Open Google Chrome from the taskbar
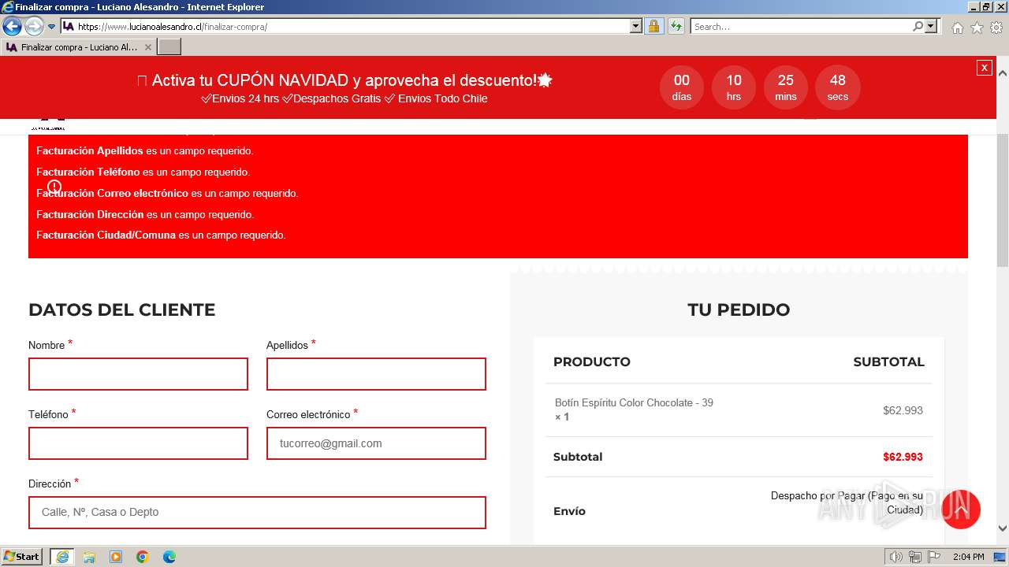Image resolution: width=1009 pixels, height=567 pixels. click(143, 557)
